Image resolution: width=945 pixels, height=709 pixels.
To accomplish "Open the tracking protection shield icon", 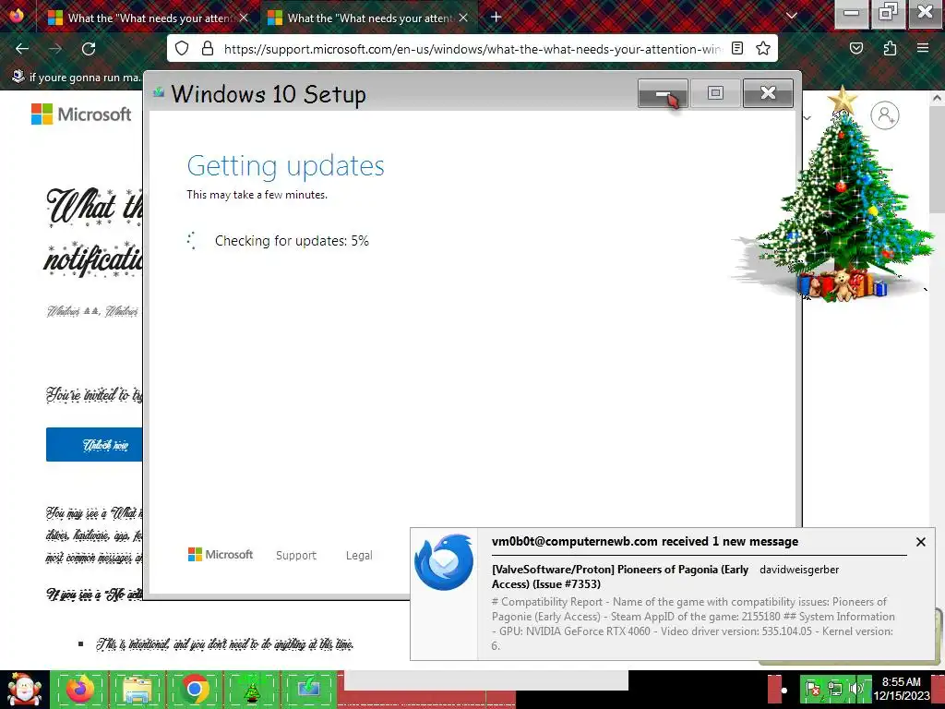I will 182,48.
